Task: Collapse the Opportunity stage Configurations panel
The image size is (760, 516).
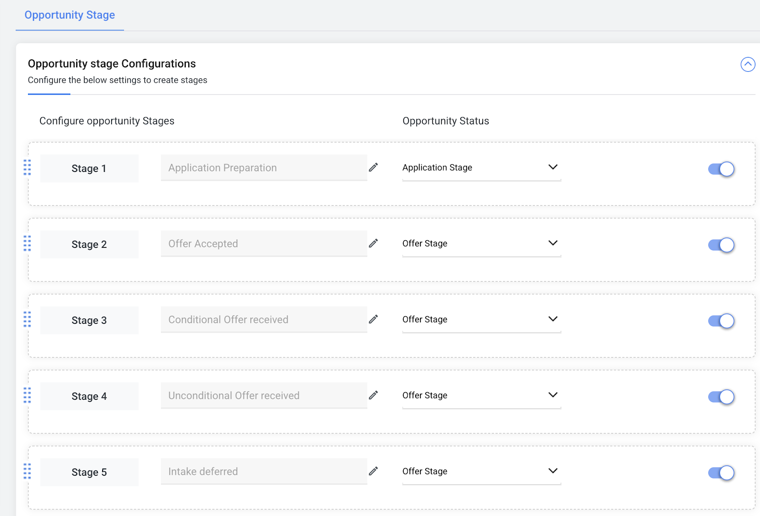Action: [x=748, y=65]
